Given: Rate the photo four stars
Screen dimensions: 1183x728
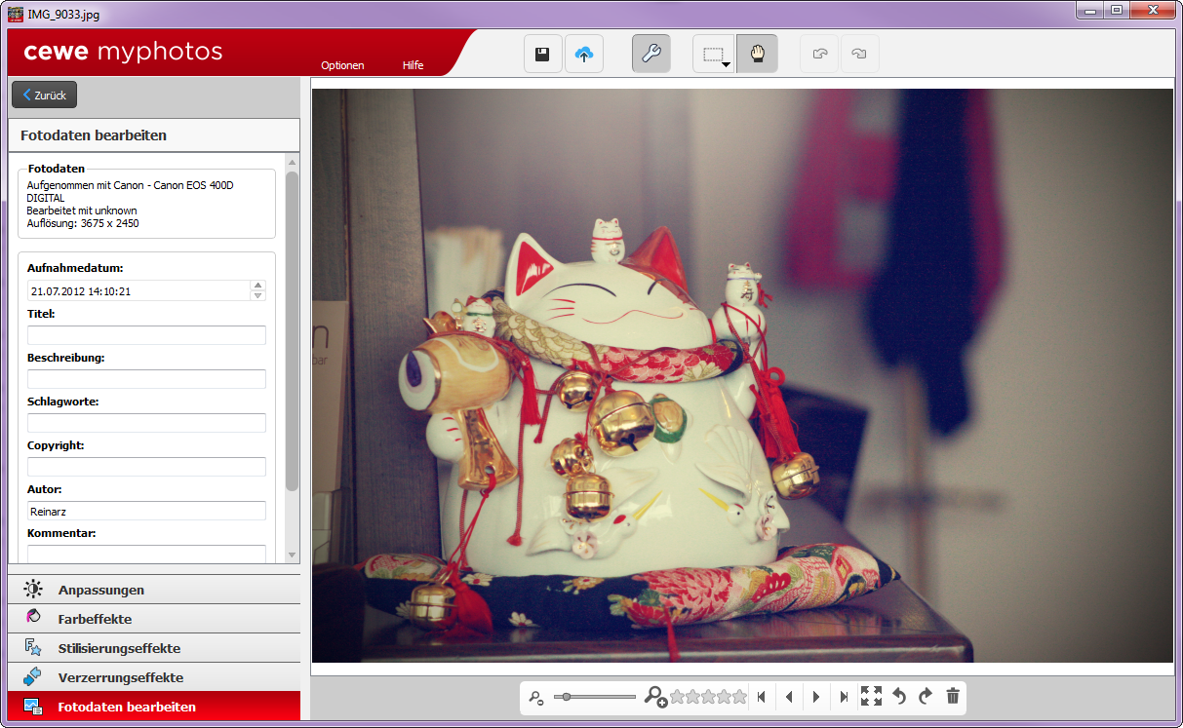Looking at the screenshot, I should click(x=724, y=697).
